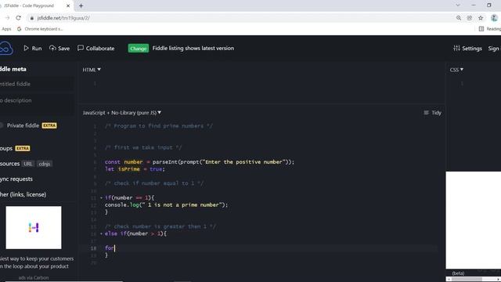This screenshot has height=282, width=501.
Task: Click the EXTRA badge beside Private fiddle
Action: coord(49,125)
